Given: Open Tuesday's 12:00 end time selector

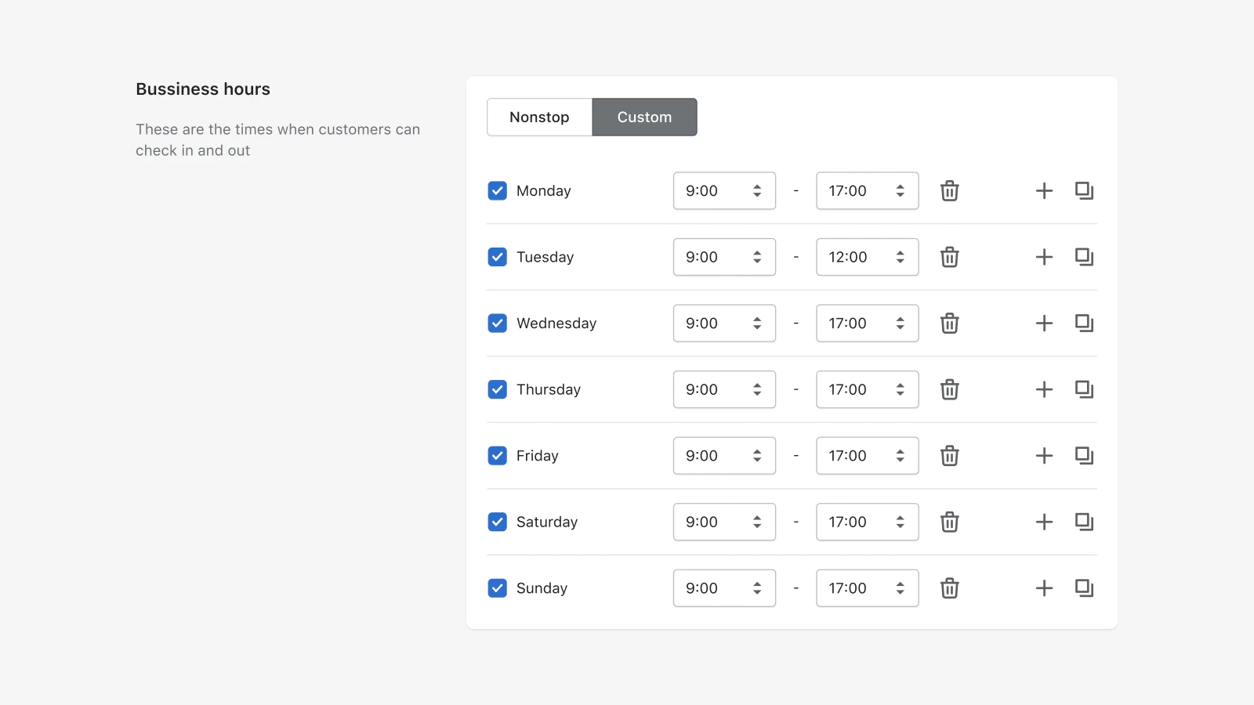Looking at the screenshot, I should pos(868,257).
